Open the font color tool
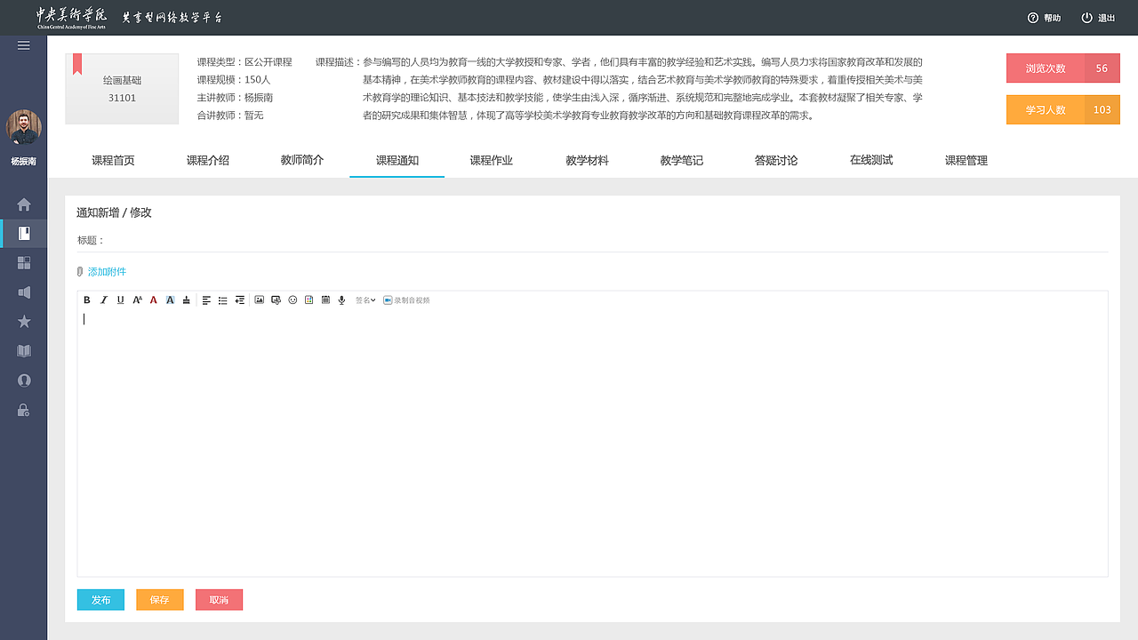Viewport: 1138px width, 640px height. click(154, 300)
